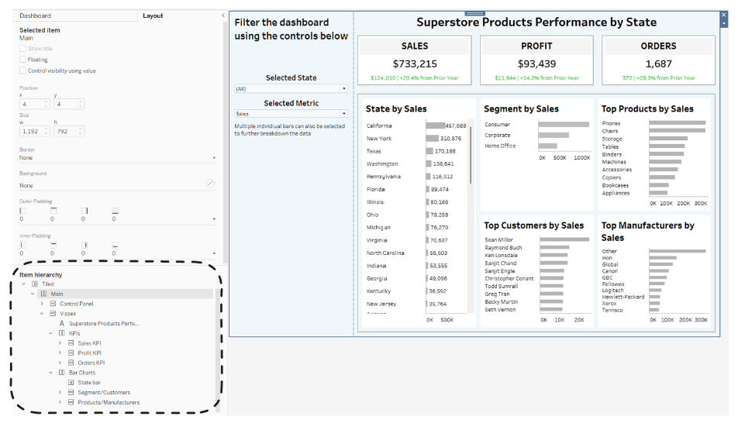Expand the Control Panel tree node

42,304
